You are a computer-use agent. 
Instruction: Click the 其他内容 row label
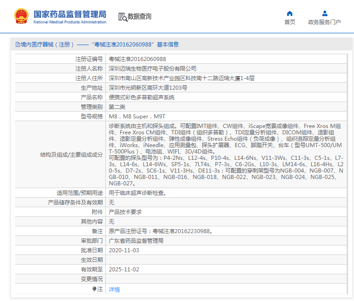(92, 222)
